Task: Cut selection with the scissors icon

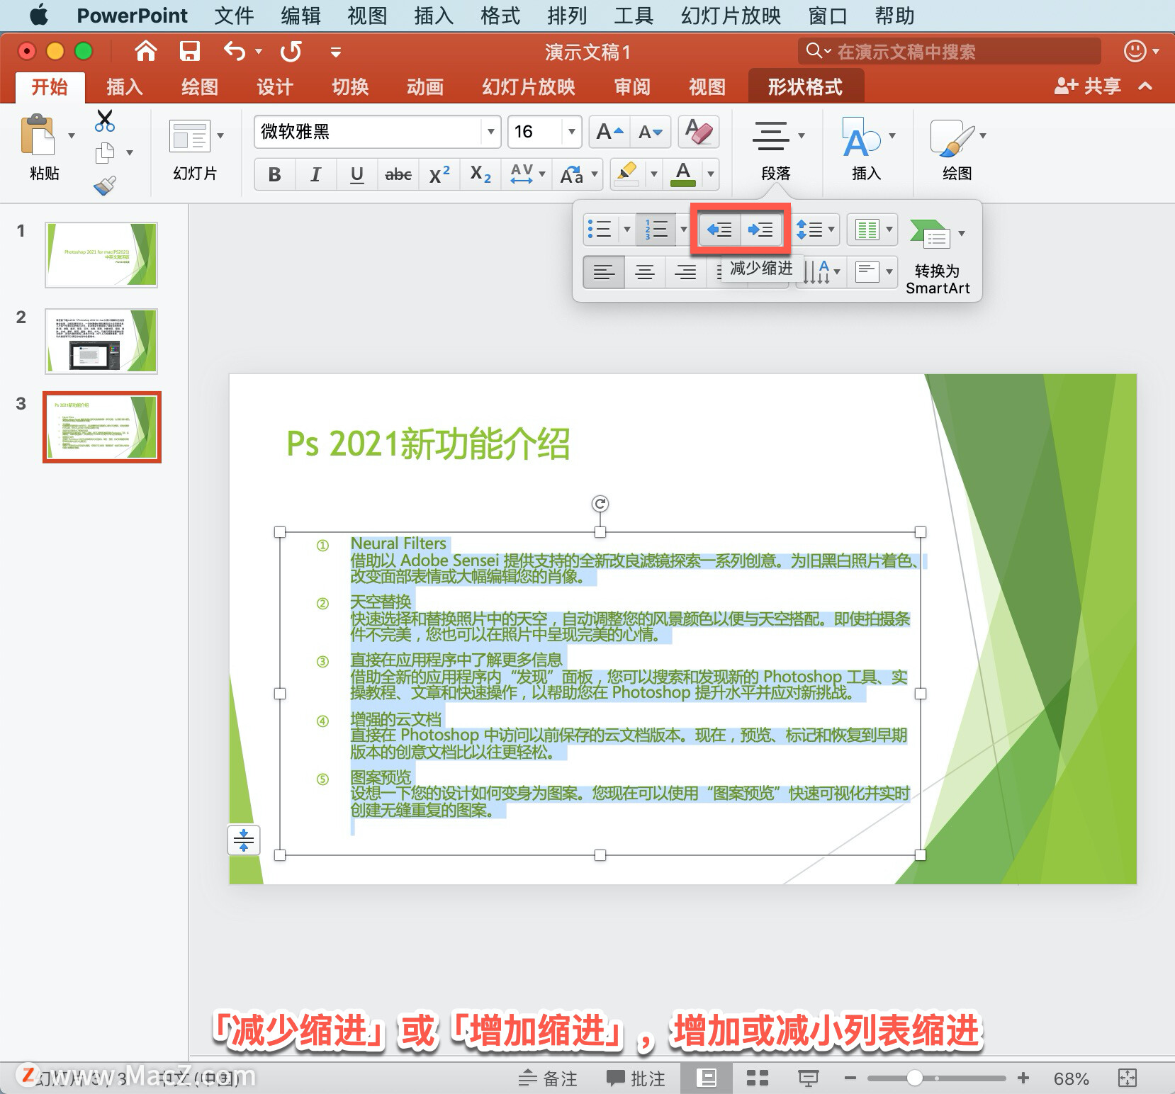Action: [104, 121]
